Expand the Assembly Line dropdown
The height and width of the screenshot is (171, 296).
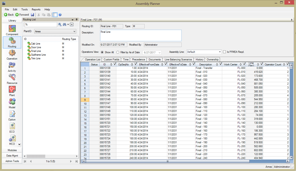(219, 52)
